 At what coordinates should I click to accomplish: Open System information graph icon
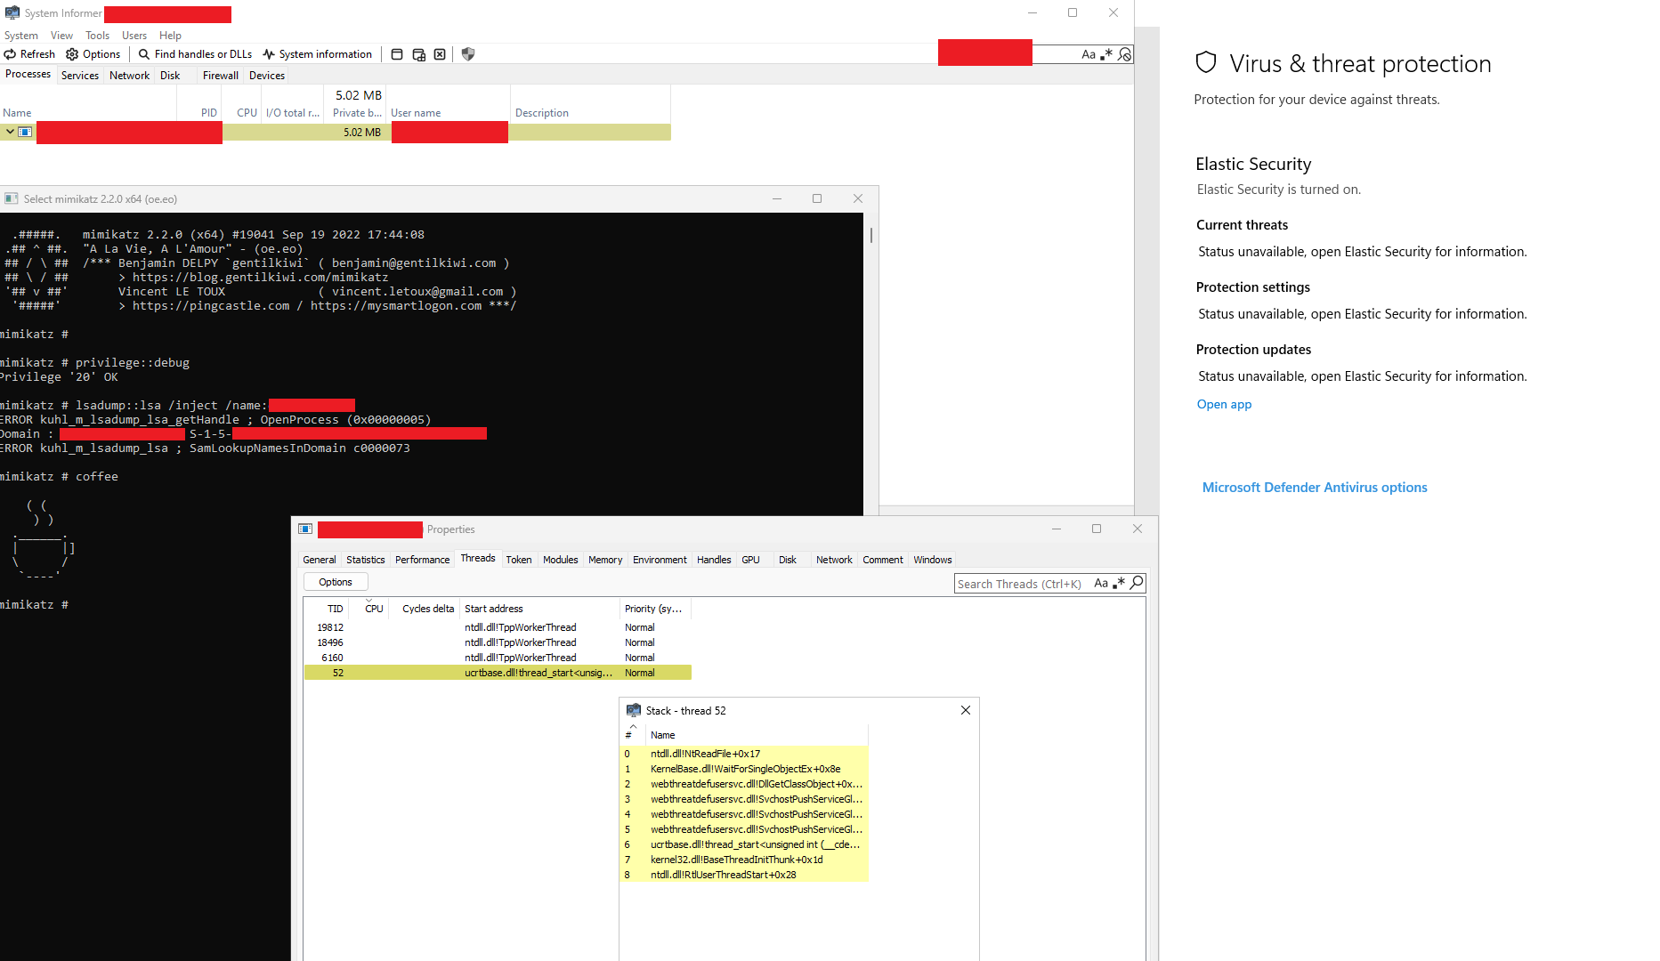(269, 54)
